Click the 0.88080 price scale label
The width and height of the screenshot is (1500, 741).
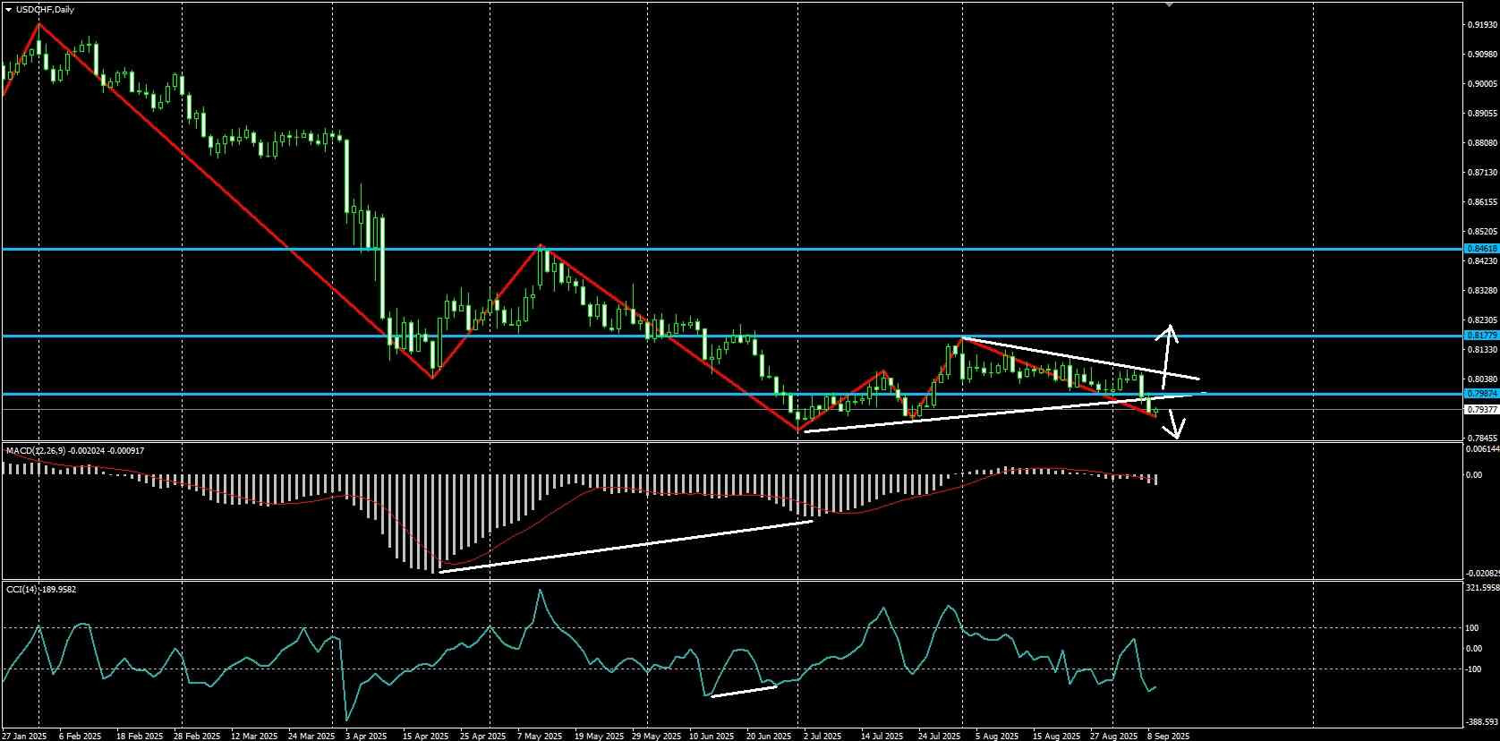(1483, 143)
